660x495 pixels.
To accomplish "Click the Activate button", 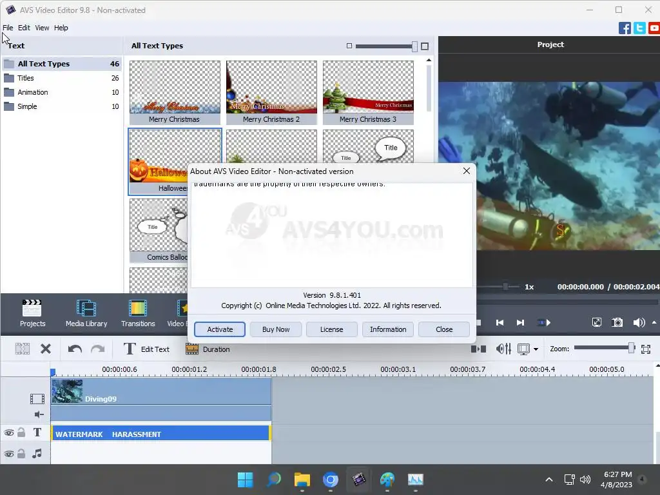I will tap(220, 329).
